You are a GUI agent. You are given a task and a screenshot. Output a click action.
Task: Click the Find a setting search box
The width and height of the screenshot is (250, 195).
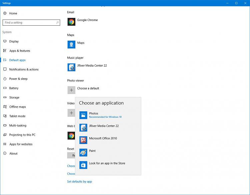pos(31,22)
